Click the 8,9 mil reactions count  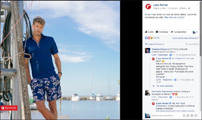(x=156, y=38)
